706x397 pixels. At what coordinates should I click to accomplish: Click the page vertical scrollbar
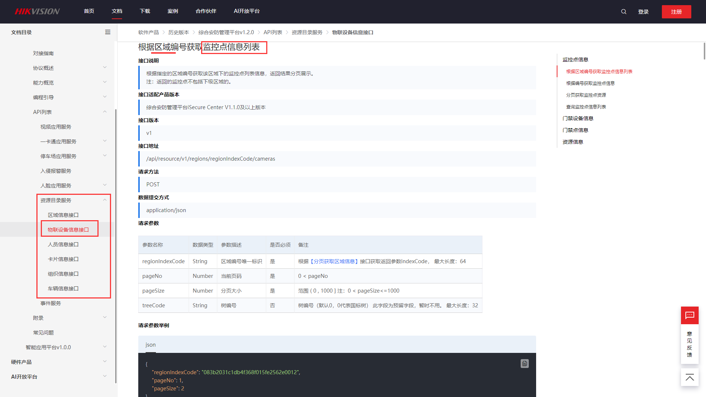(704, 51)
